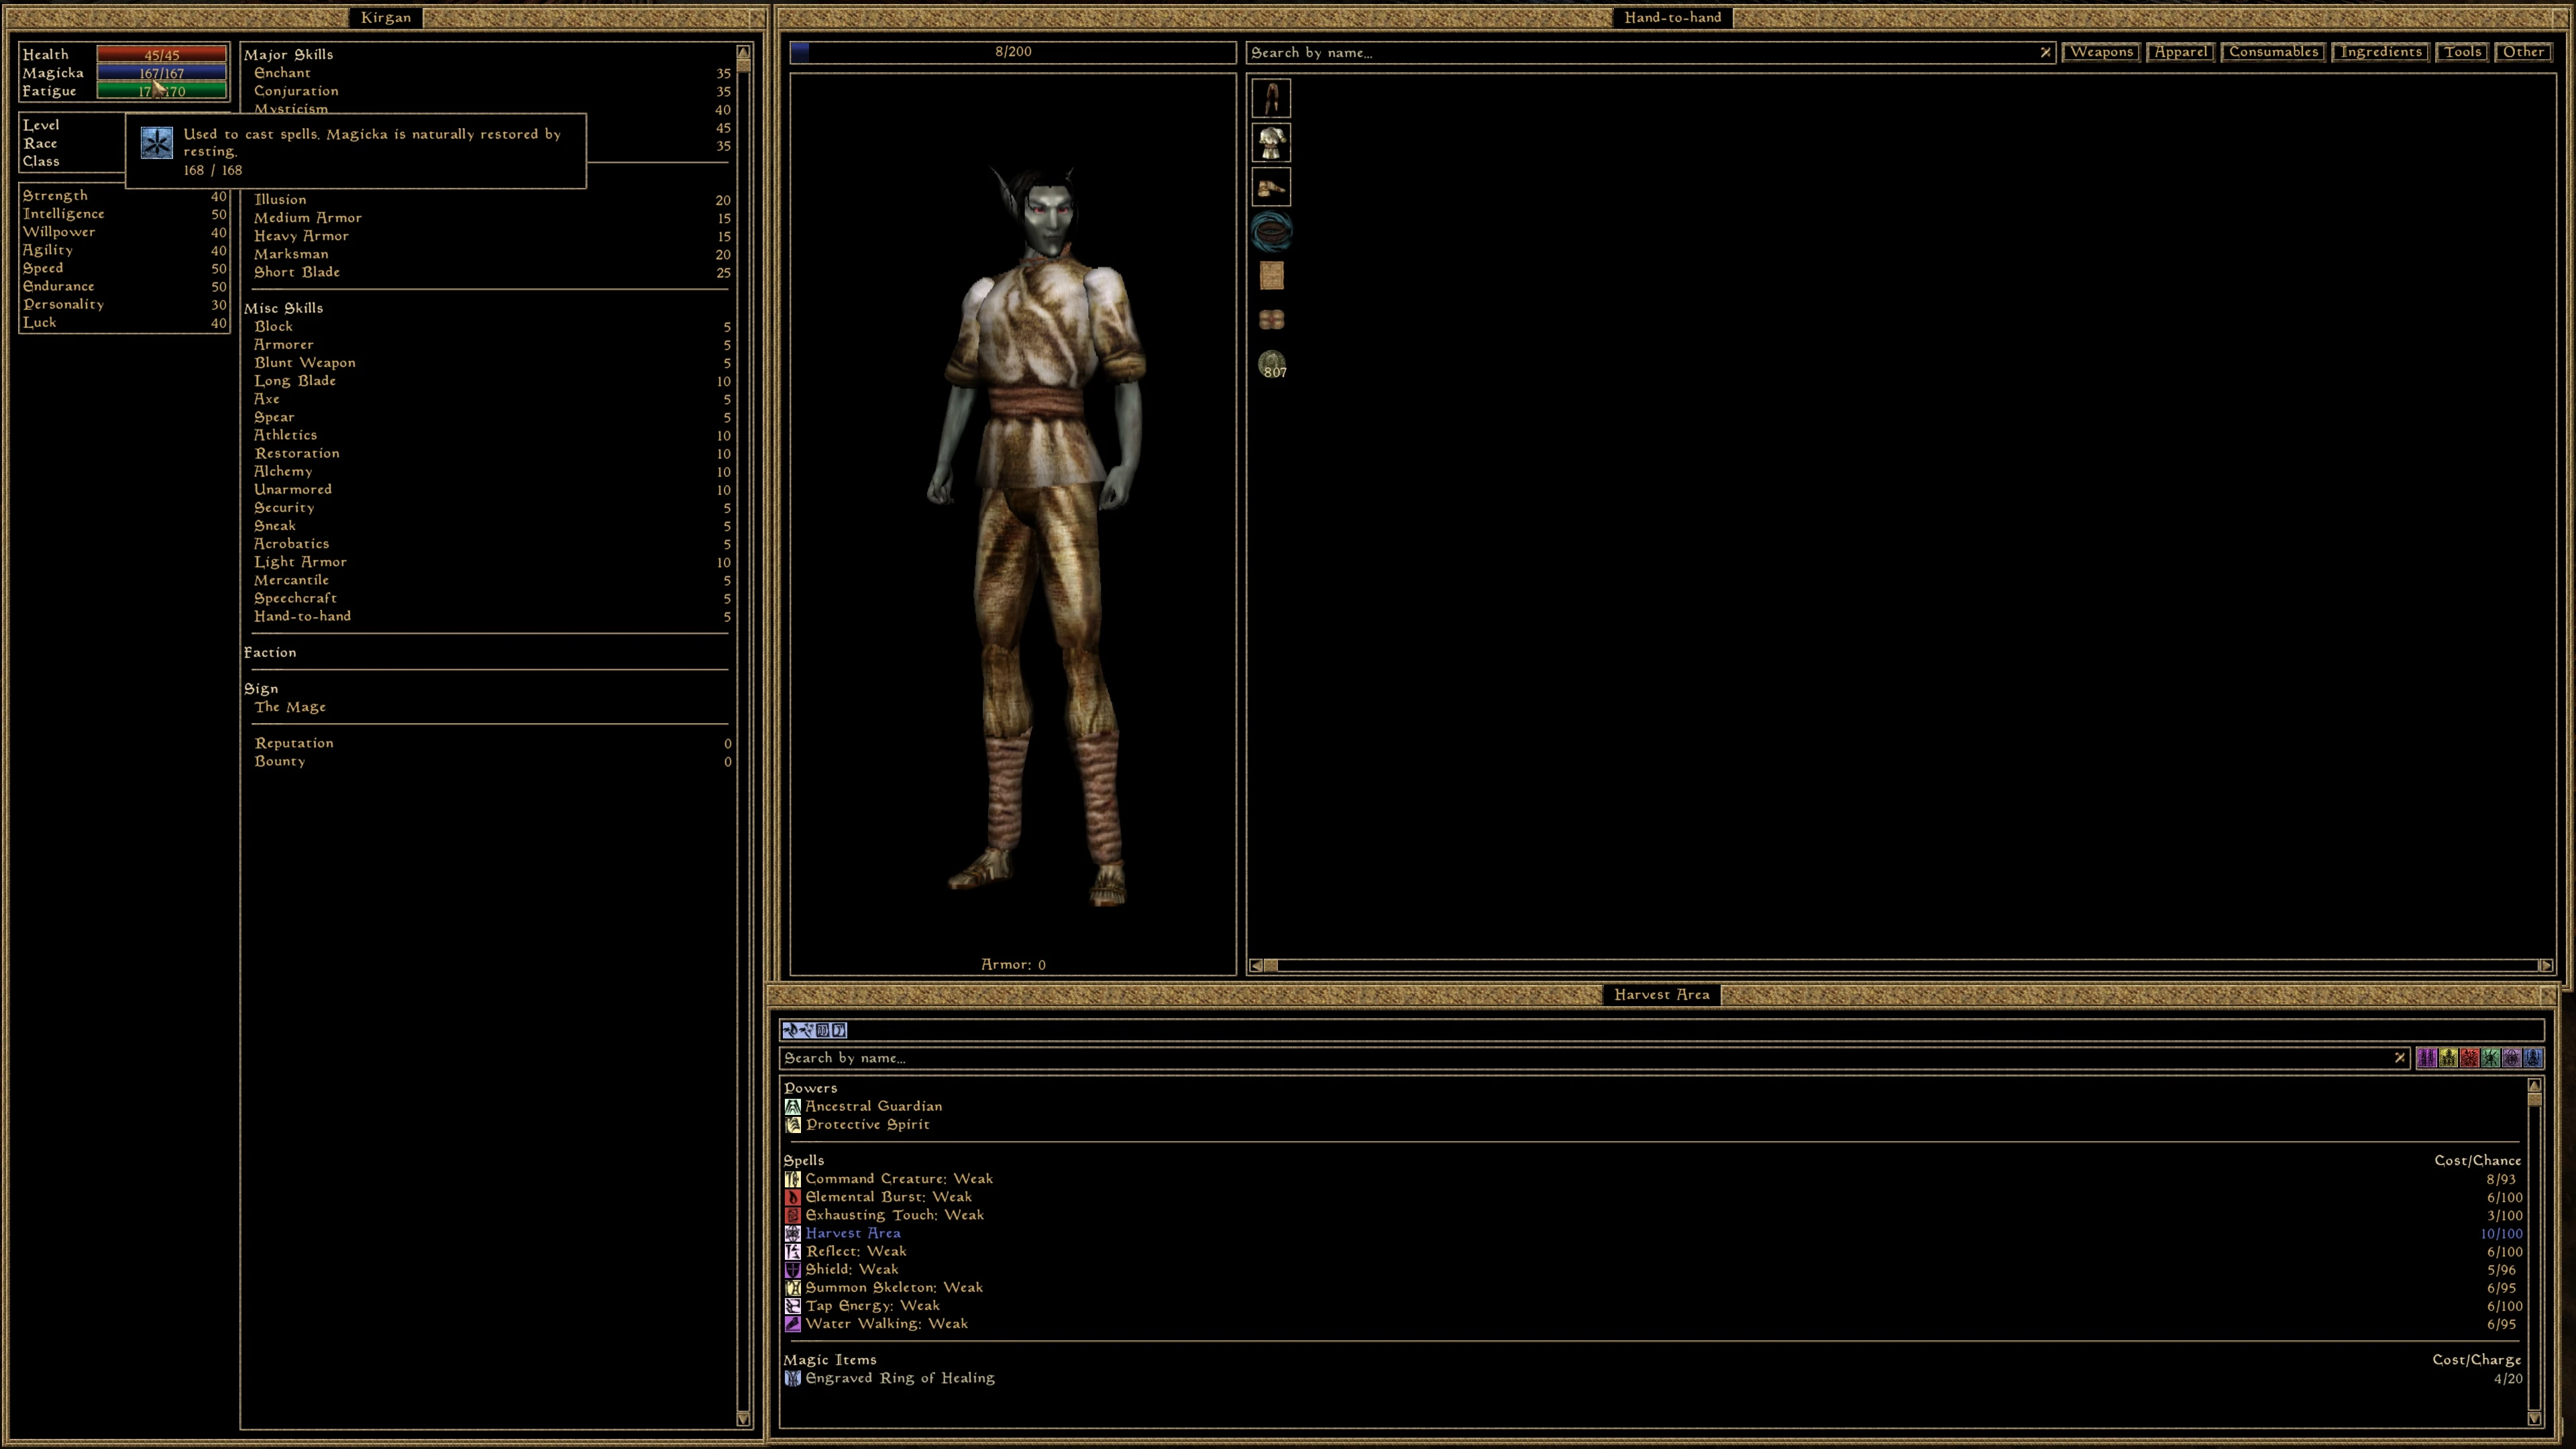Click the Harvest Area spell window title
The image size is (2576, 1449).
point(1662,995)
